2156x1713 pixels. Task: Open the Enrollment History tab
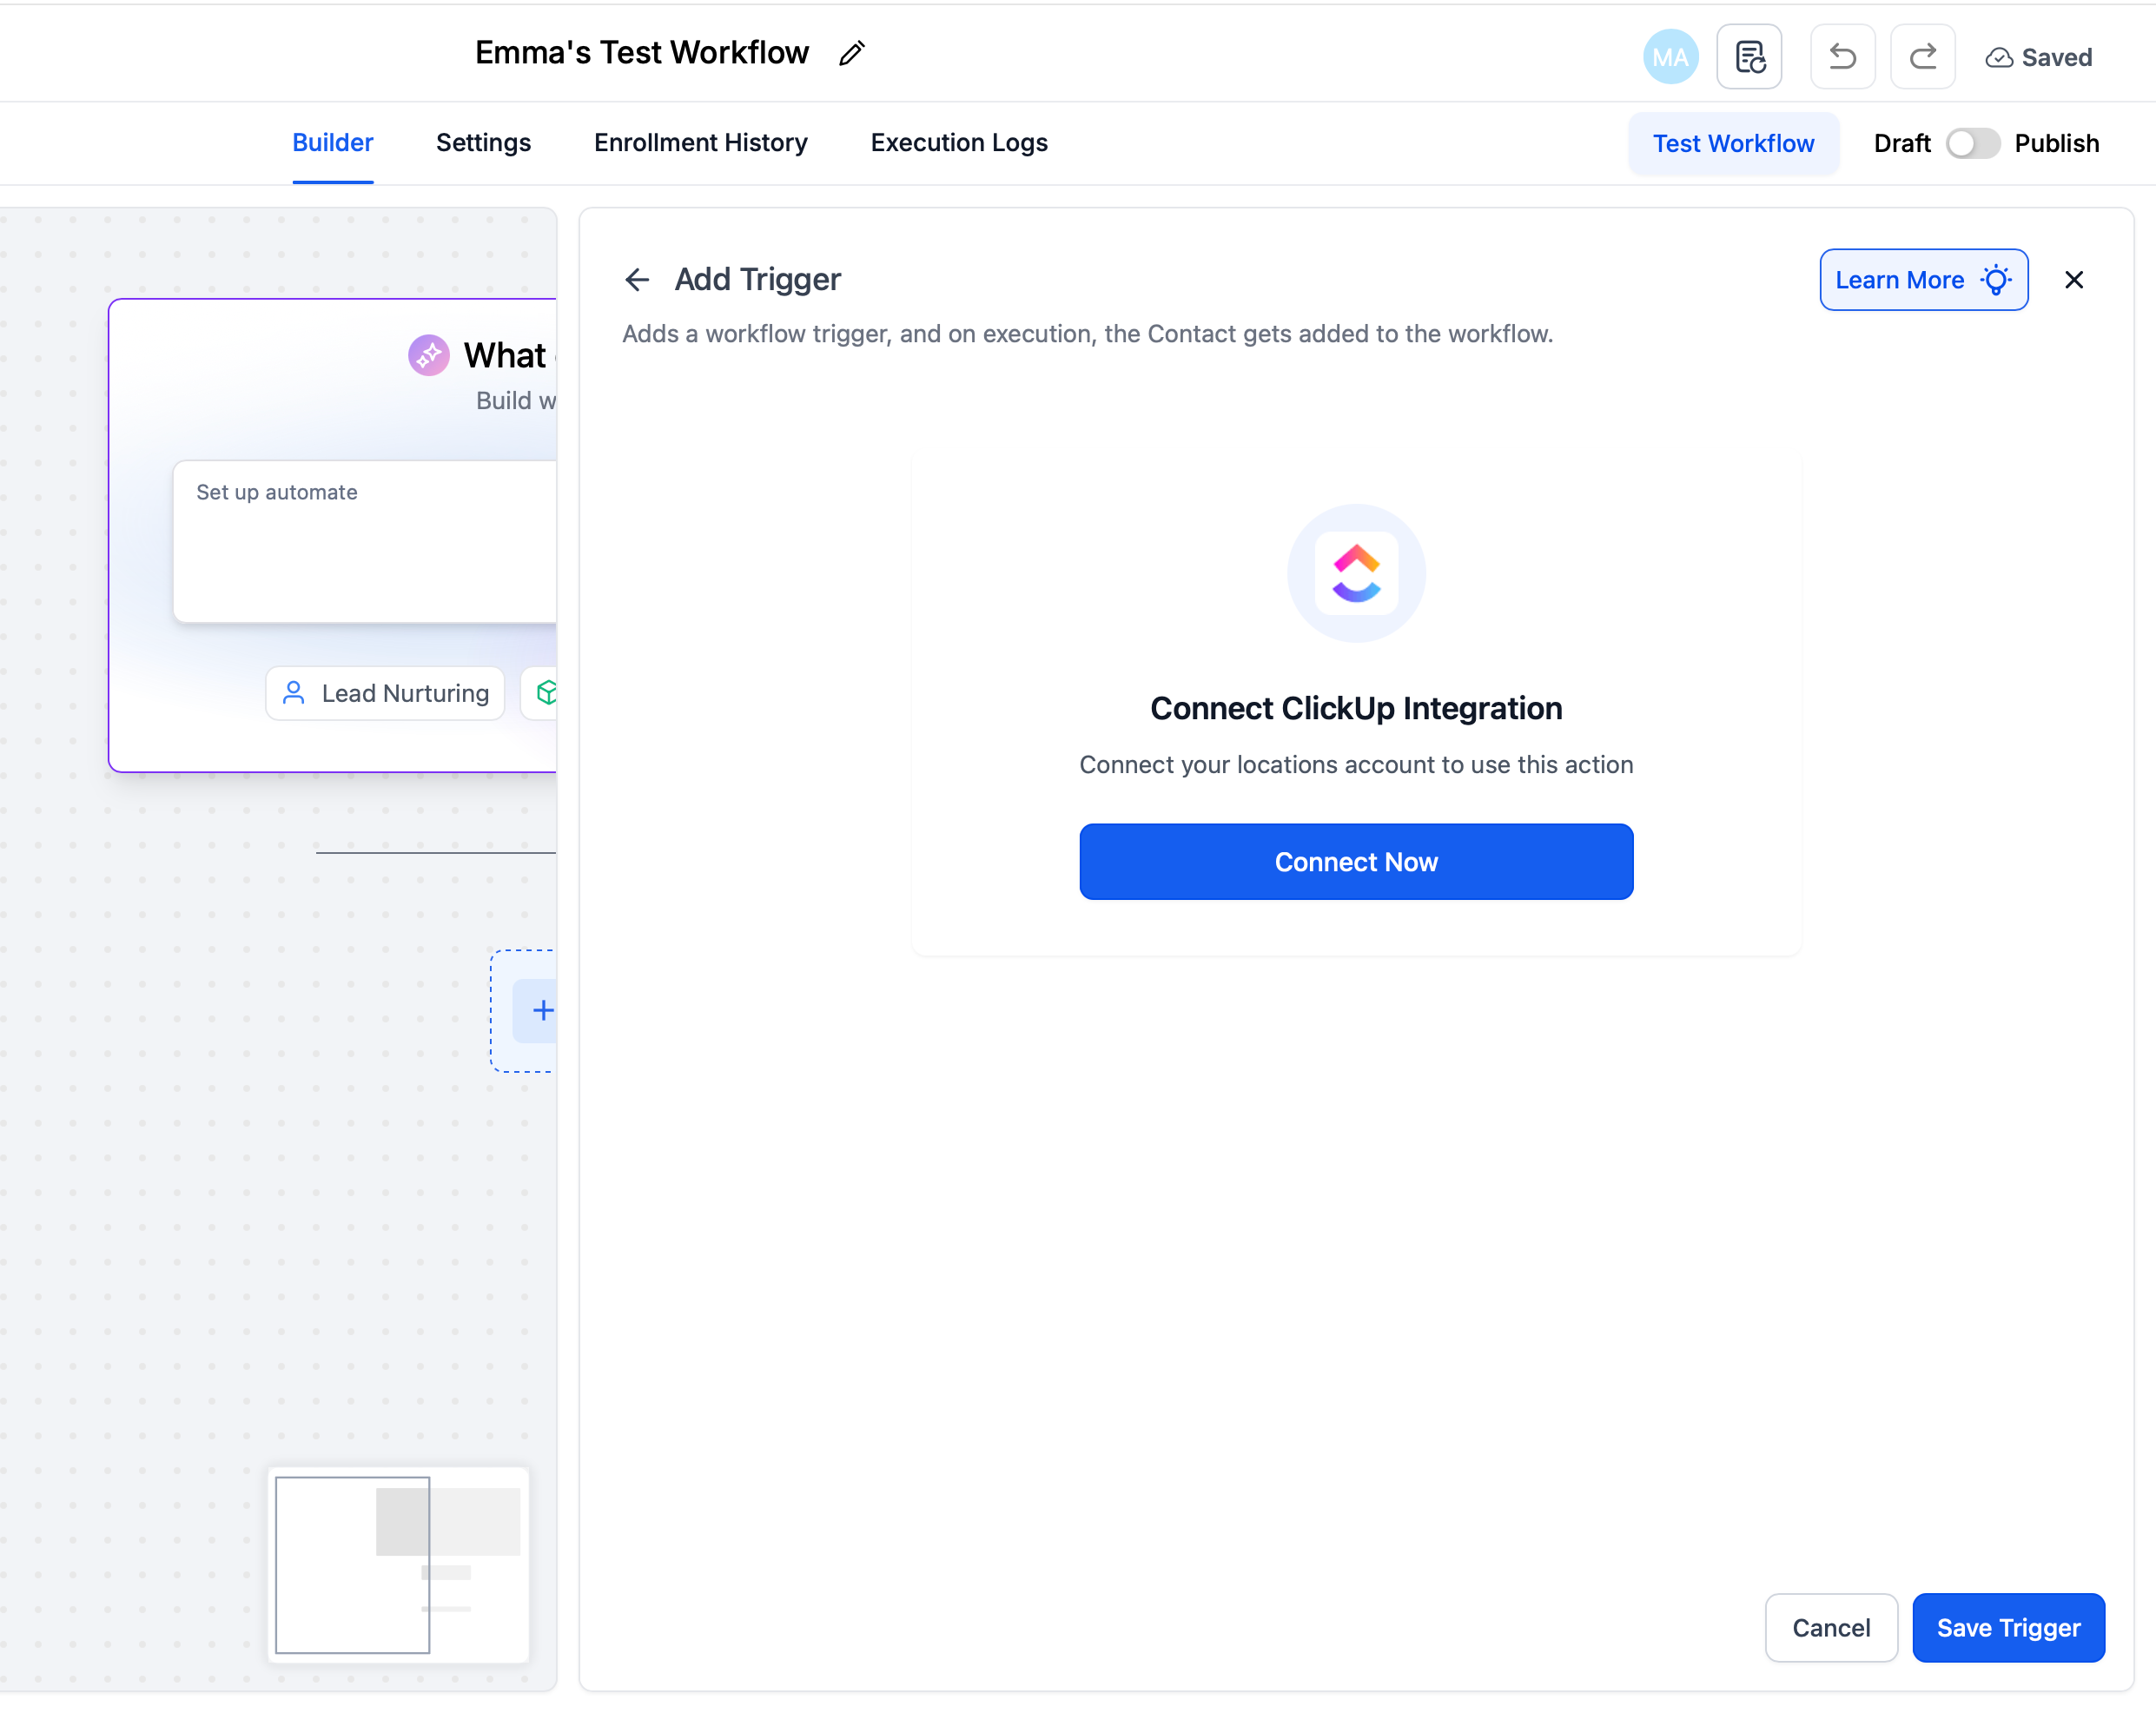tap(700, 143)
